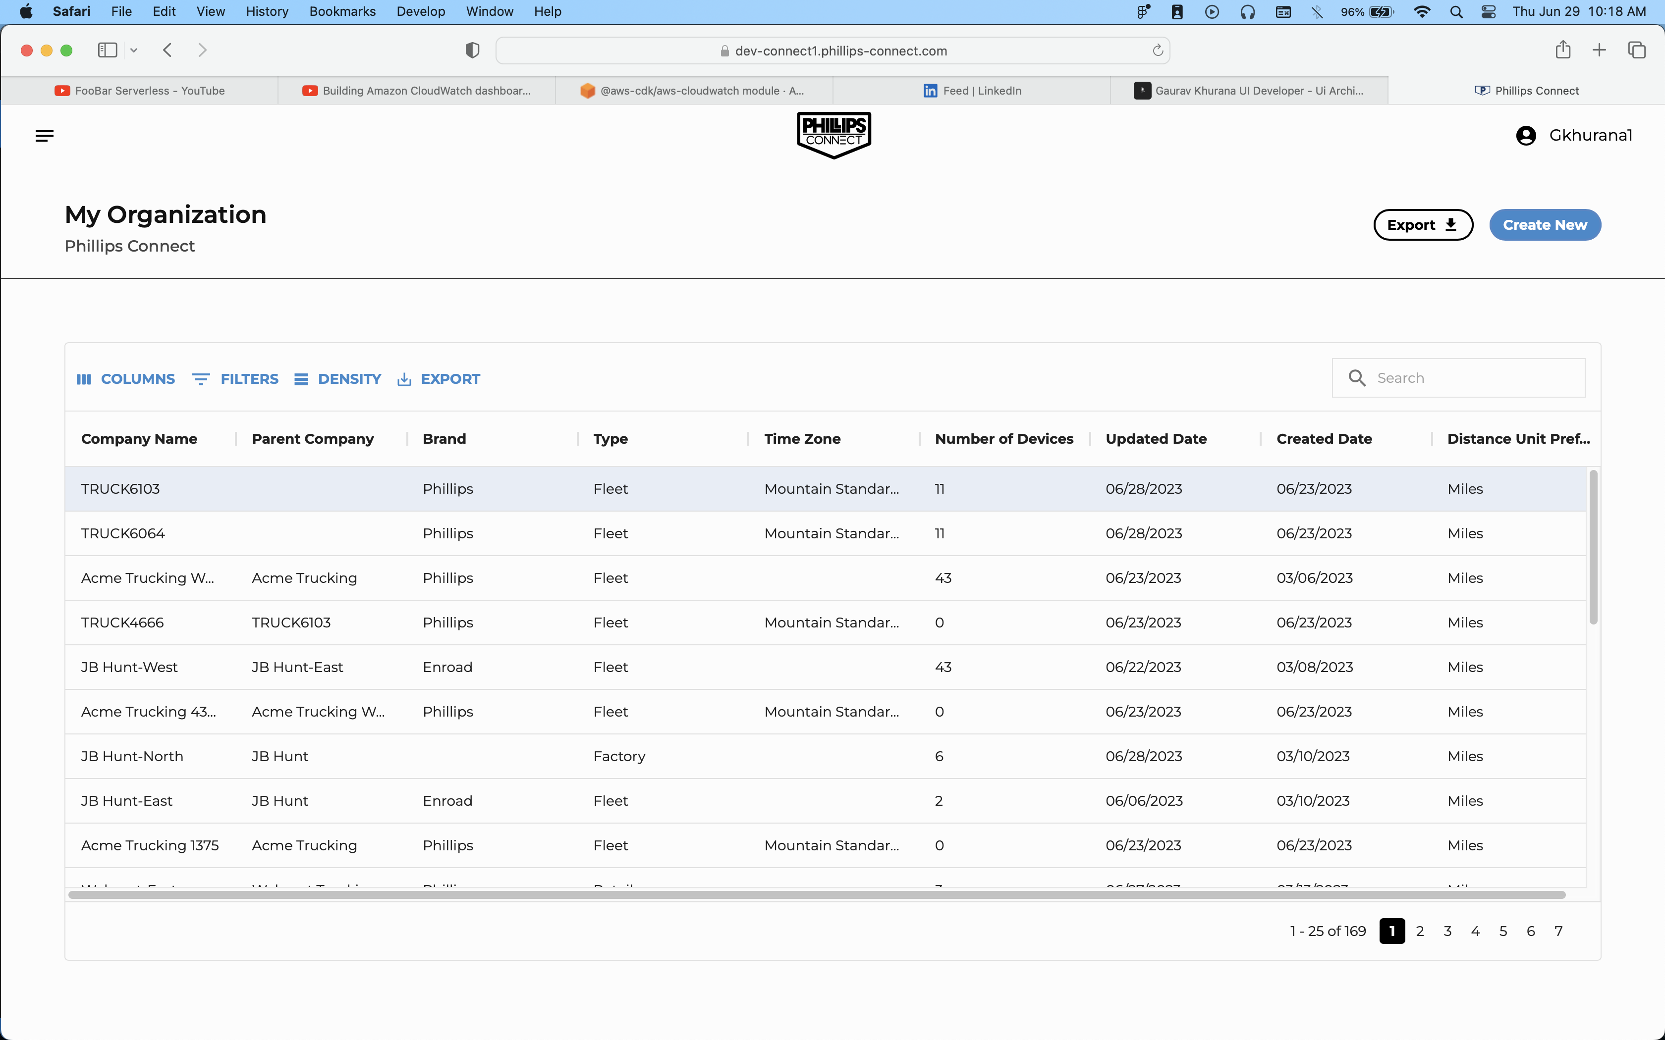
Task: Open the Control Center icon
Action: pos(1489,12)
